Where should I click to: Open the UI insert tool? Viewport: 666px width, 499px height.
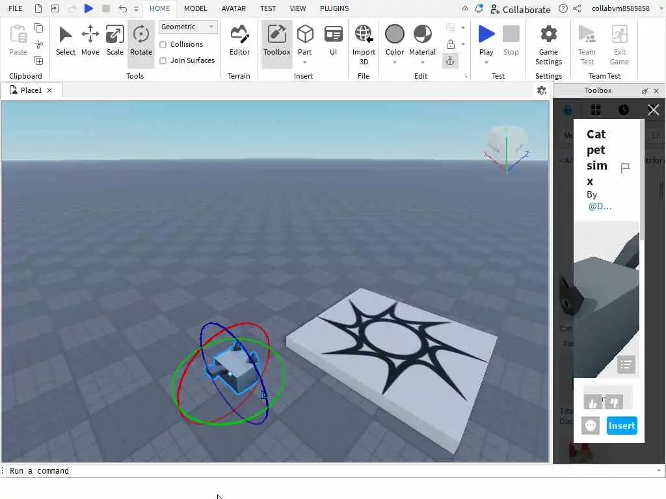pos(333,41)
